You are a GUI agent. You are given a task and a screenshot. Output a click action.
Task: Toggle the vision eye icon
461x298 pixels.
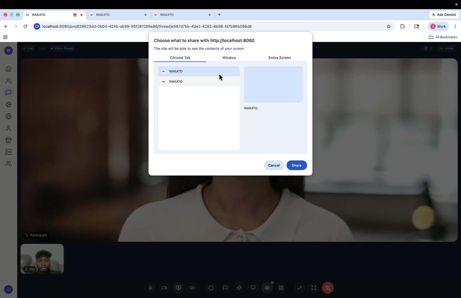[267, 288]
